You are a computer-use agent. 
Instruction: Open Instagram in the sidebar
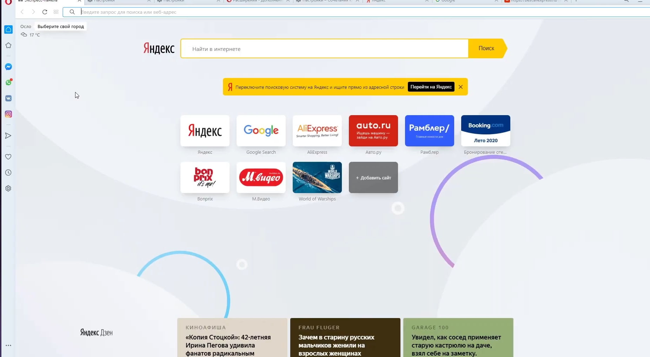click(8, 114)
